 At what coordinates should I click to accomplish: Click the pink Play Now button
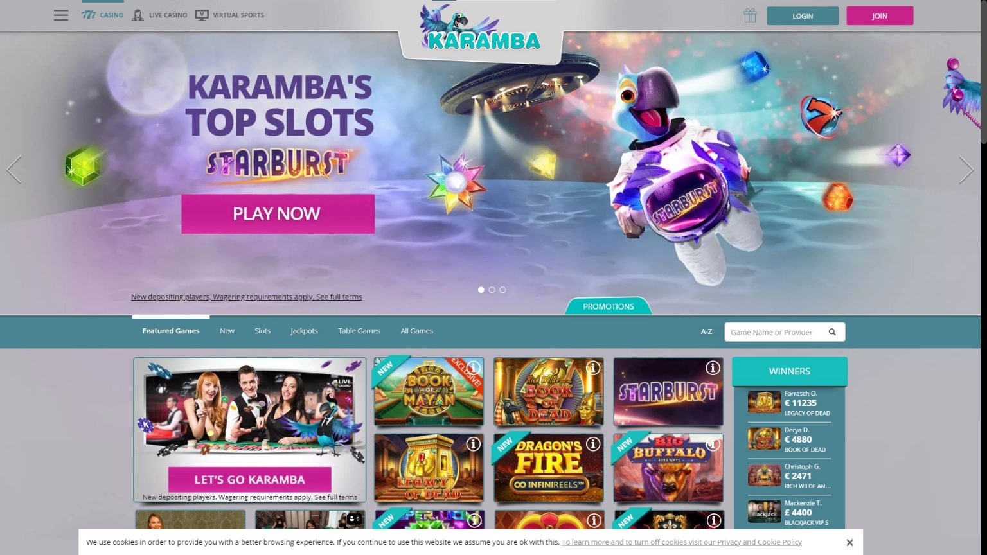[278, 214]
